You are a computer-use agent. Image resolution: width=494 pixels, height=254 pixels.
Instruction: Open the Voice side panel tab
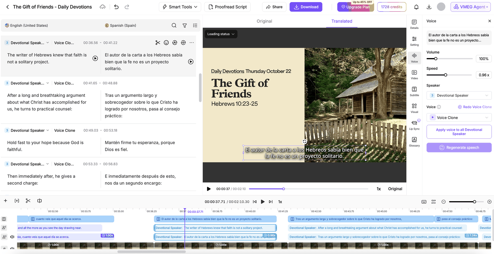pyautogui.click(x=414, y=58)
